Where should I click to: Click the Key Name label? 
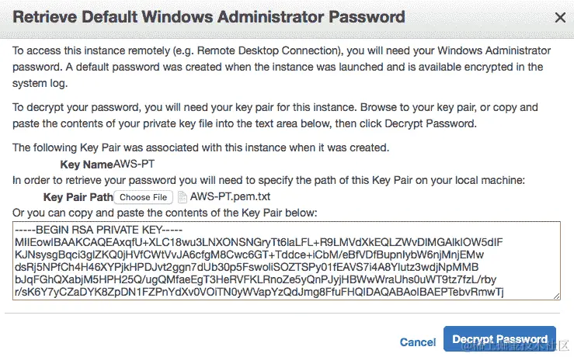(86, 165)
